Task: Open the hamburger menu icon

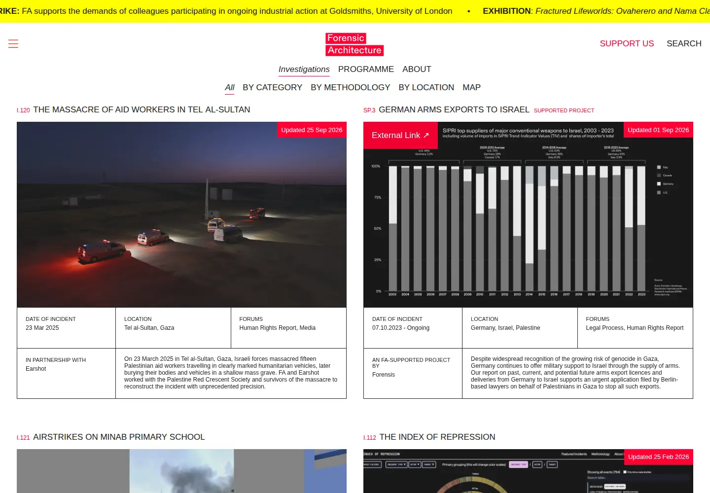Action: click(x=13, y=44)
